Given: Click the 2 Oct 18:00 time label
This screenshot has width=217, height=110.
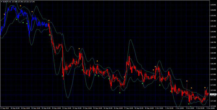Looking at the screenshot, I should click(180, 108).
